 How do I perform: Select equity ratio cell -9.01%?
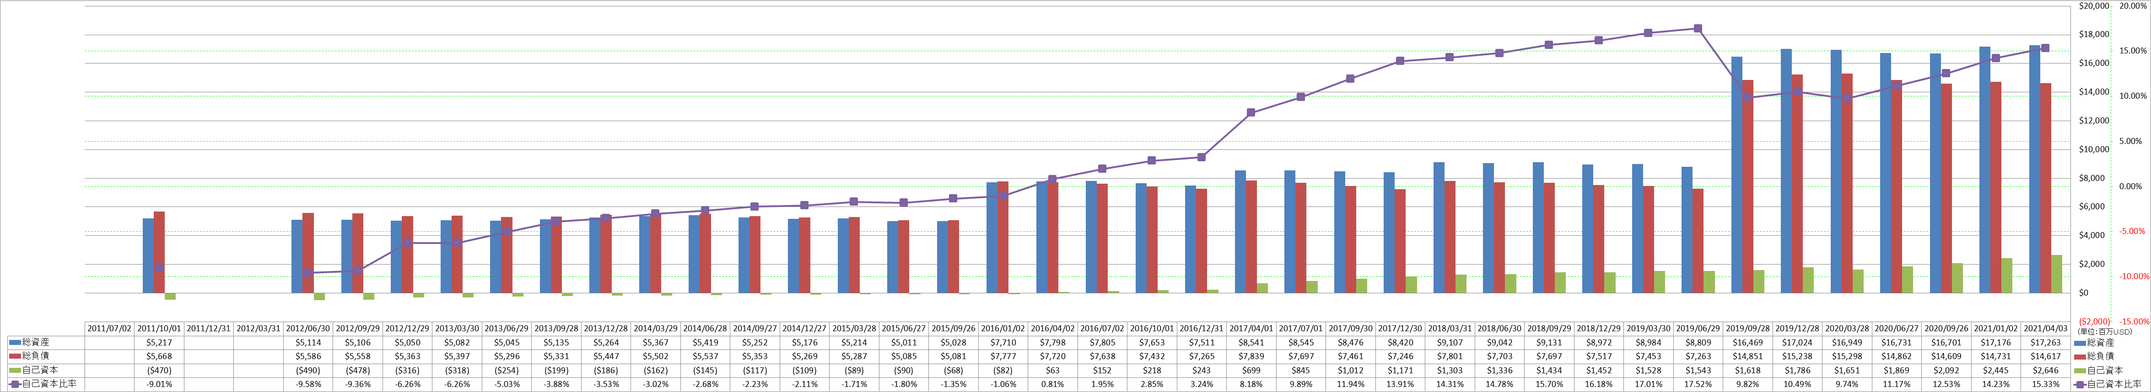159,385
